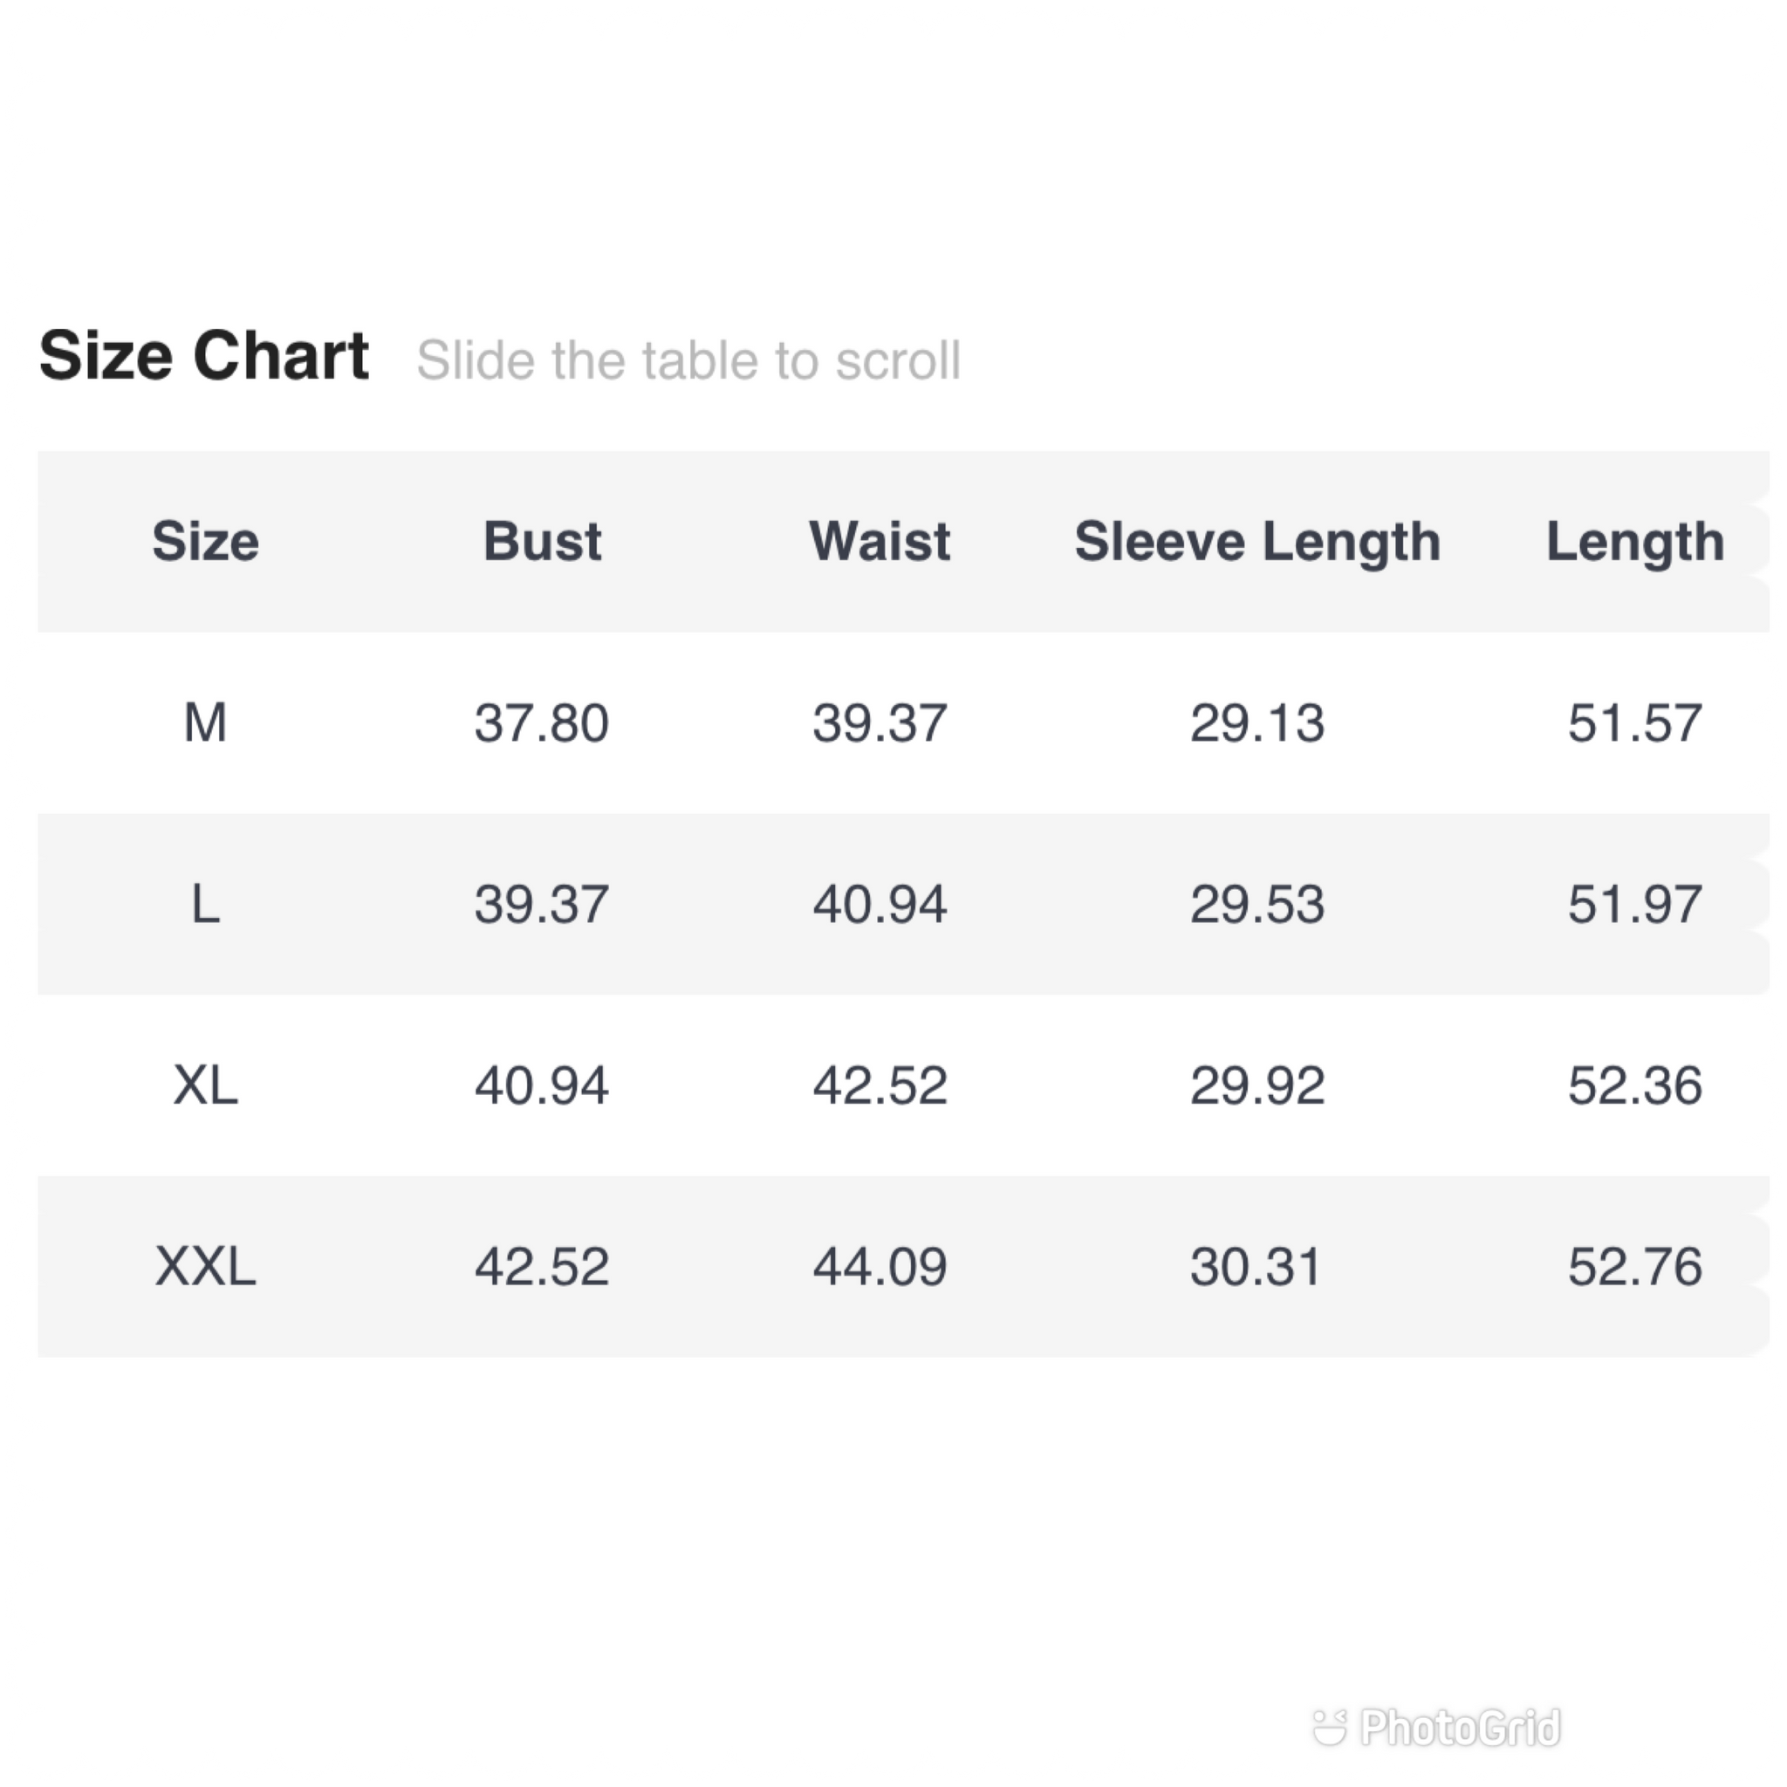
Task: Click the M bust value 37.80
Action: (542, 722)
